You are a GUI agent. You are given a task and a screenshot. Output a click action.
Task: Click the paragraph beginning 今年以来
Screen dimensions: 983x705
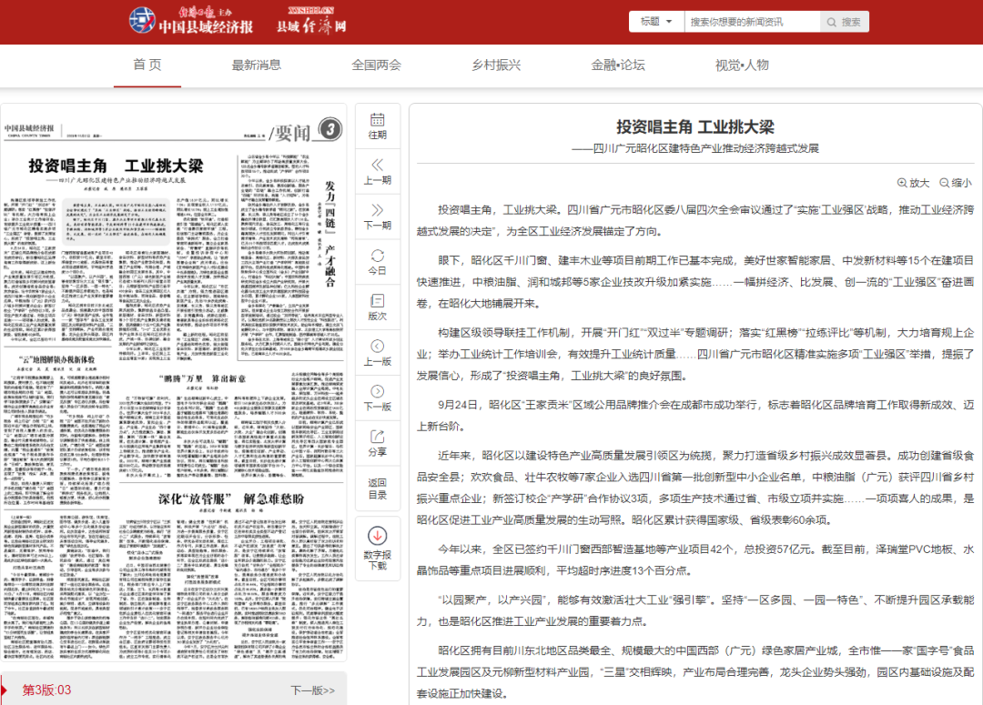(695, 559)
